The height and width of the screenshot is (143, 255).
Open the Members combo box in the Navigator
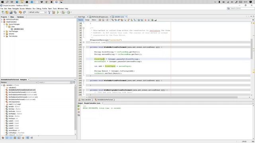tap(19, 82)
